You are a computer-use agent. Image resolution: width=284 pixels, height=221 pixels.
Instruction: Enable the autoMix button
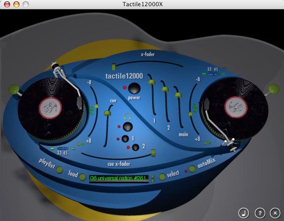[192, 169]
